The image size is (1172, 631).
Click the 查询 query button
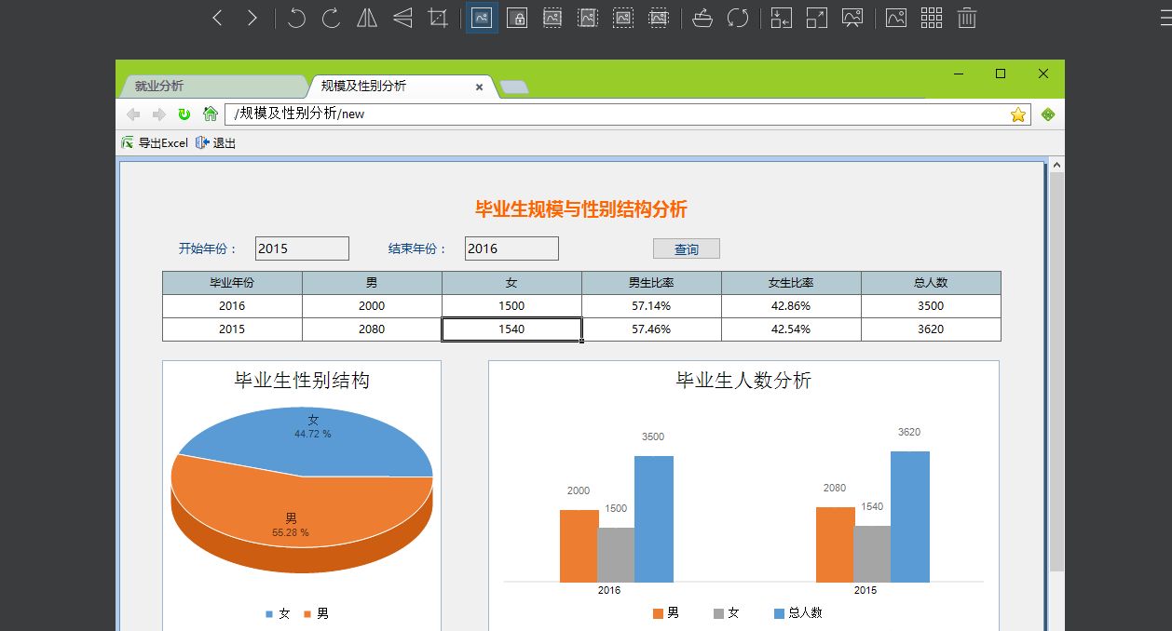[x=687, y=249]
